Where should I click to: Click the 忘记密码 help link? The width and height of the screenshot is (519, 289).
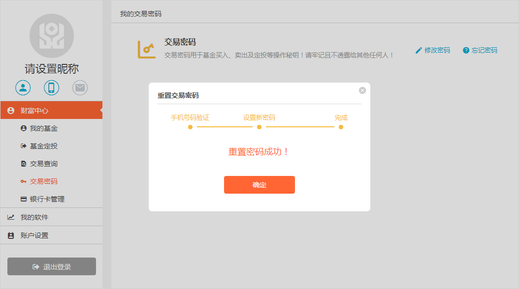coord(480,50)
